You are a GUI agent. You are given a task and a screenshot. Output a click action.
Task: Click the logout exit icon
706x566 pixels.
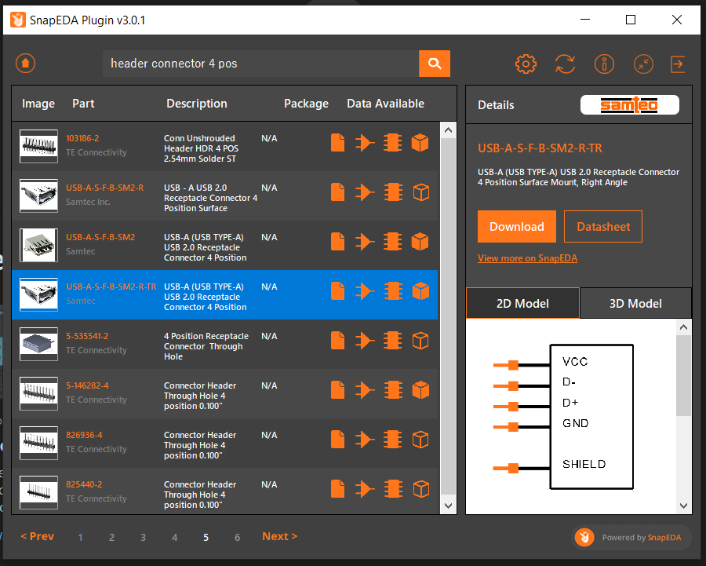pos(678,64)
